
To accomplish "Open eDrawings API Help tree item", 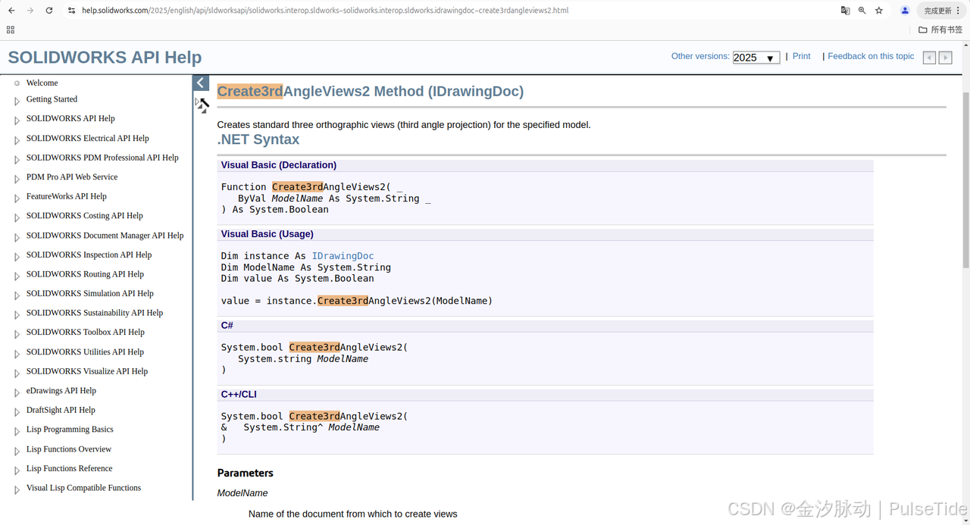I will click(x=61, y=391).
